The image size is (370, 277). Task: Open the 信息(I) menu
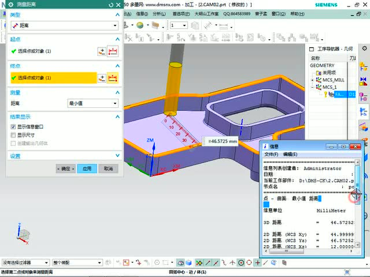point(142,14)
